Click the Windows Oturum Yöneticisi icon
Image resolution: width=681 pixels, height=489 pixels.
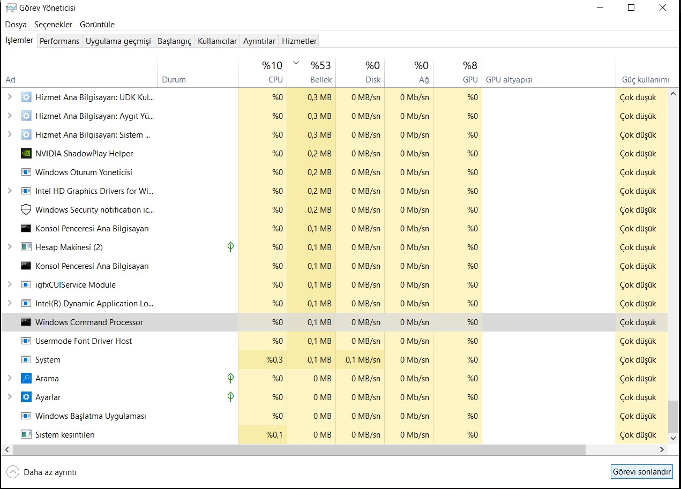[26, 172]
